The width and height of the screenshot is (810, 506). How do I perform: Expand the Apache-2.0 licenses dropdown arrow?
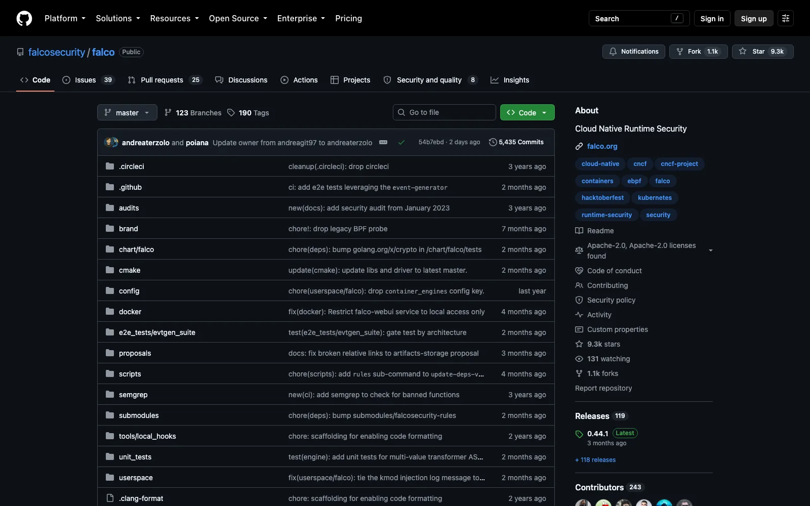(711, 250)
